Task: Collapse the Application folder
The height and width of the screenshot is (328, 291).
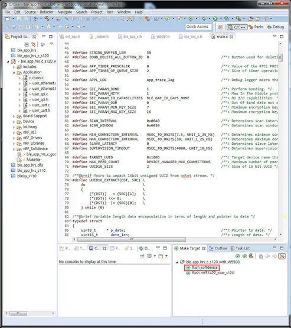Action: 14,72
